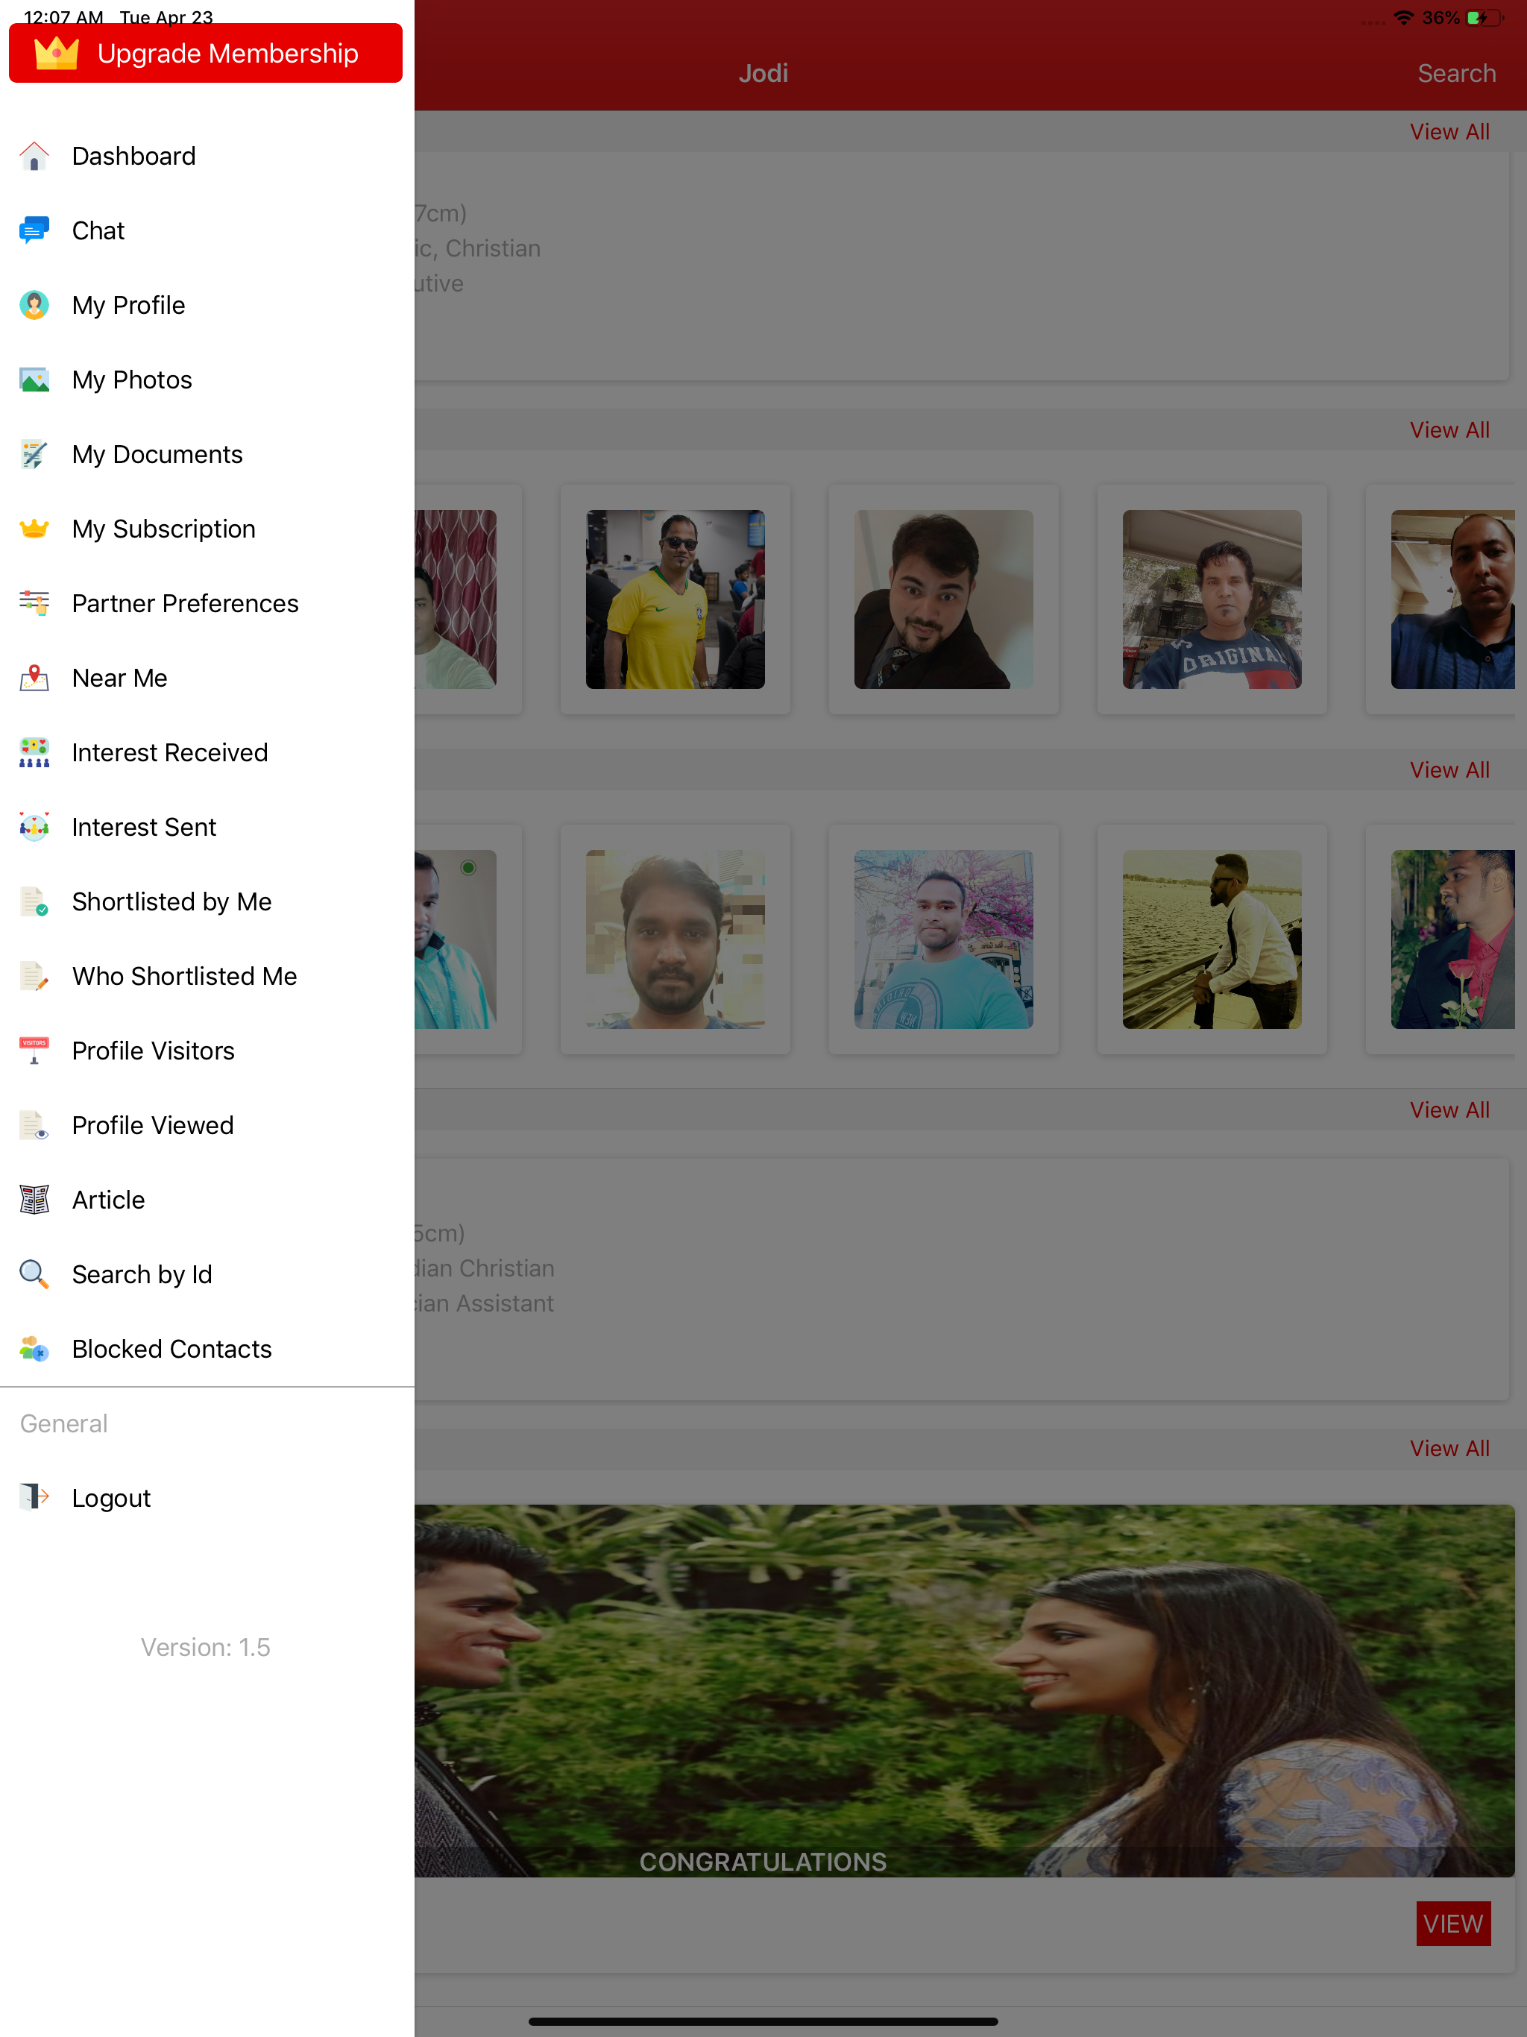Viewport: 1527px width, 2037px height.
Task: Tap the Logout door icon
Action: 34,1497
